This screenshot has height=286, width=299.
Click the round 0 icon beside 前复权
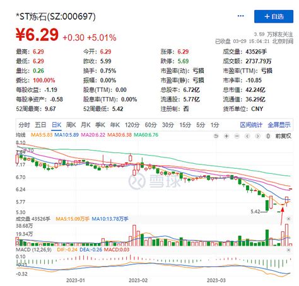(268, 136)
